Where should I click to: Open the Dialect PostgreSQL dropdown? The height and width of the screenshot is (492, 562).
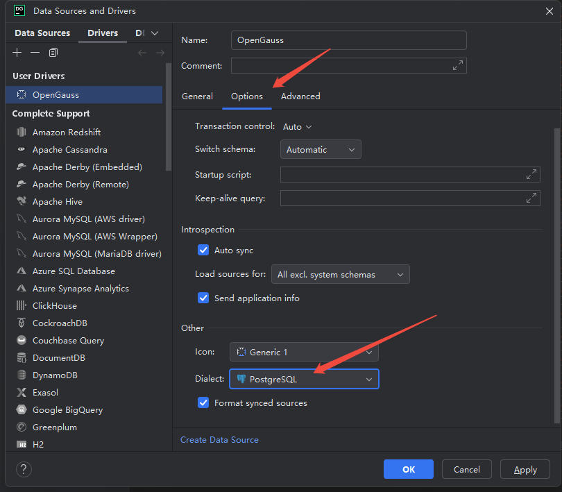pyautogui.click(x=304, y=379)
